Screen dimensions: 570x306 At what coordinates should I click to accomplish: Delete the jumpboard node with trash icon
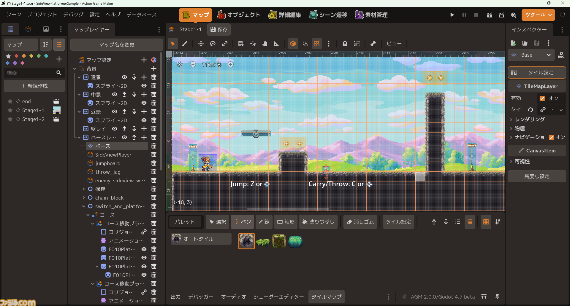(154, 163)
